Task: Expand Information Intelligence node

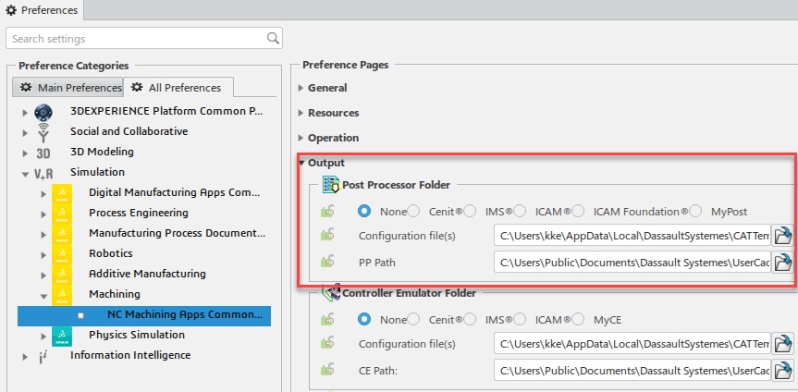Action: pyautogui.click(x=25, y=357)
